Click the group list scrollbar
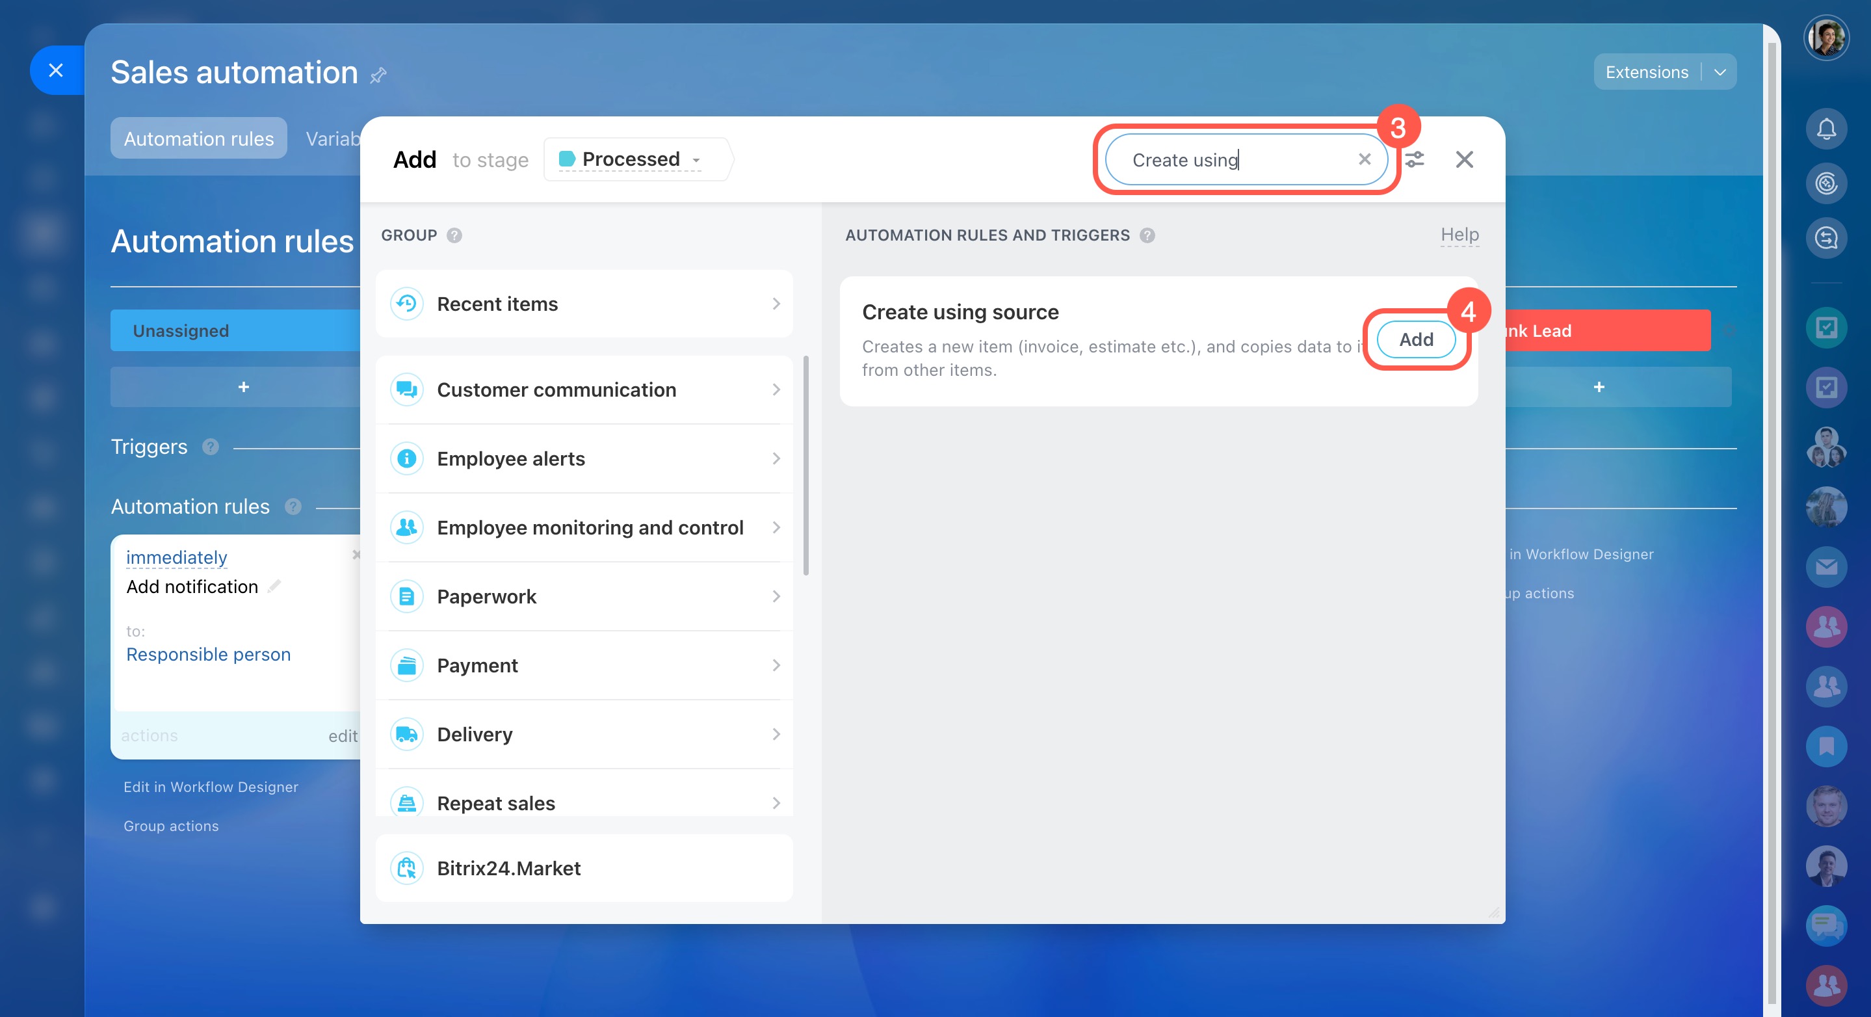Viewport: 1871px width, 1017px height. 805,465
